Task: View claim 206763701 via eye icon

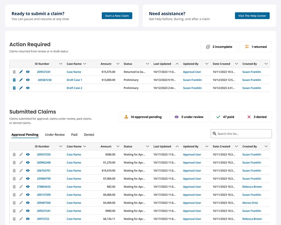Action: [x=28, y=171]
